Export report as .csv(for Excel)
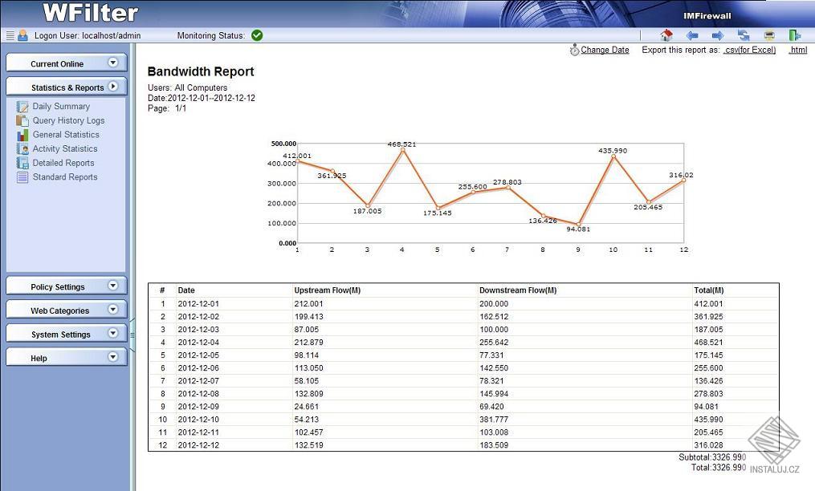 pos(749,50)
